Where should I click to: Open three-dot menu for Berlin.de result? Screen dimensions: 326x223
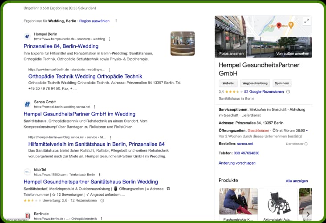coord(102,219)
